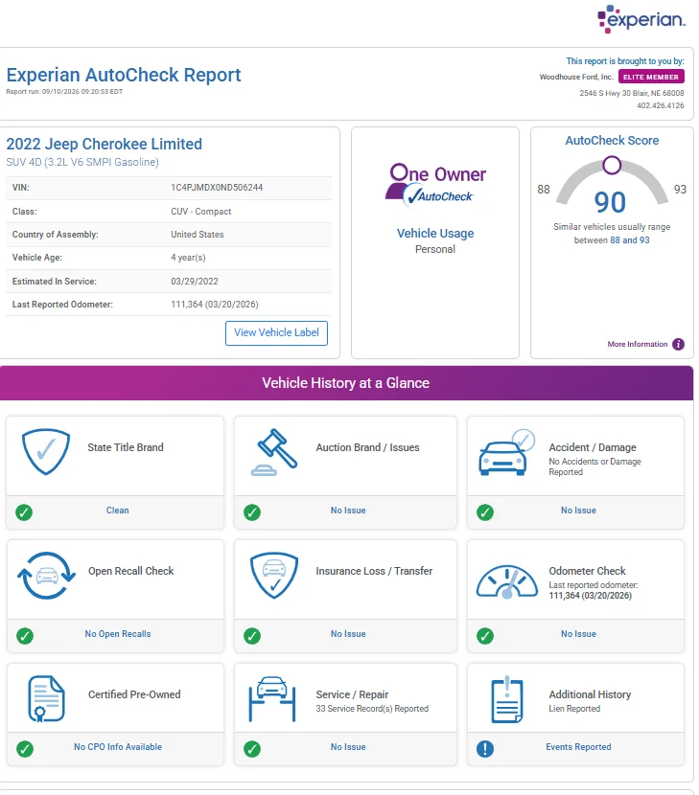Click the Report run timestamp text
The image size is (699, 795).
pyautogui.click(x=64, y=92)
